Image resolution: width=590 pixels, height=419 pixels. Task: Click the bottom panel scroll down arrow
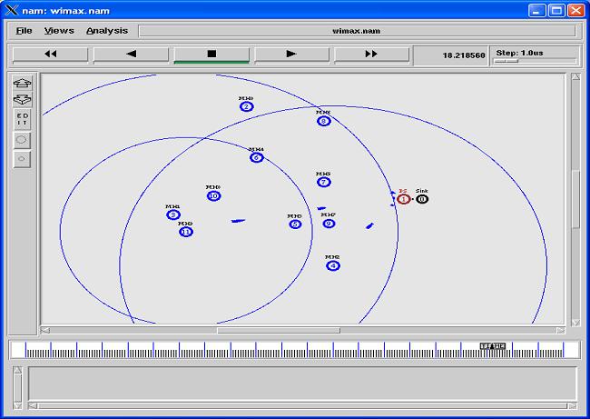tap(17, 405)
